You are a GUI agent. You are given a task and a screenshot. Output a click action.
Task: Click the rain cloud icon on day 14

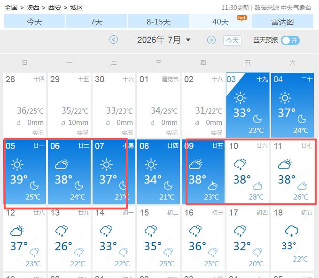pyautogui.click(x=106, y=231)
